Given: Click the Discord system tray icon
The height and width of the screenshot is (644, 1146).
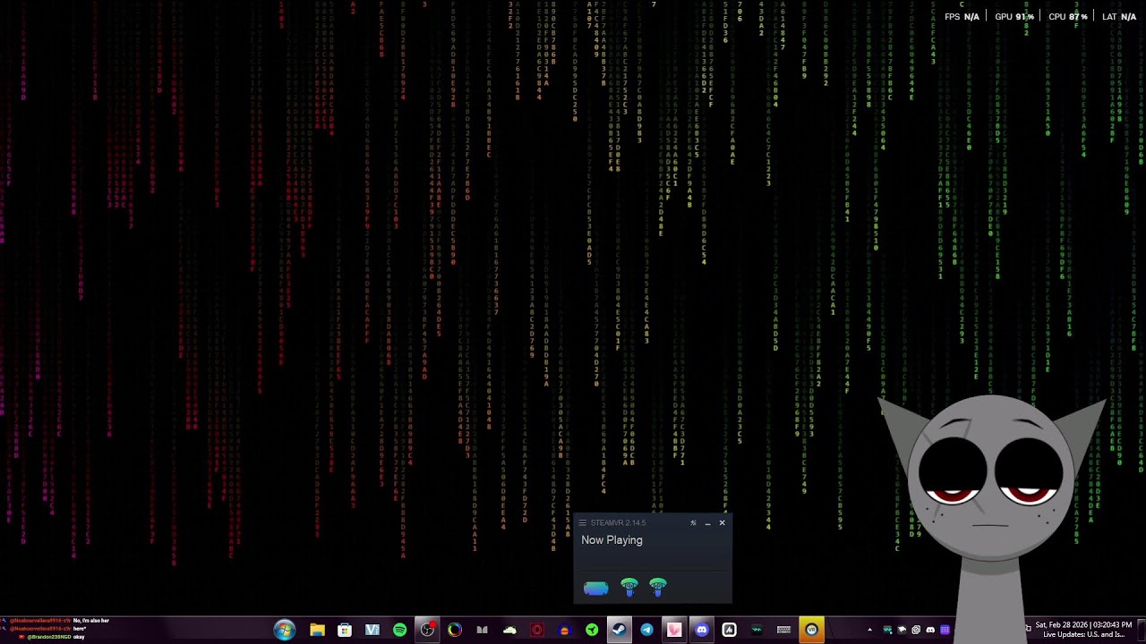Looking at the screenshot, I should click(x=930, y=630).
